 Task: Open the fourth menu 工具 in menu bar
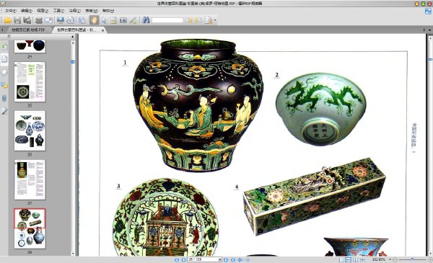(x=58, y=11)
